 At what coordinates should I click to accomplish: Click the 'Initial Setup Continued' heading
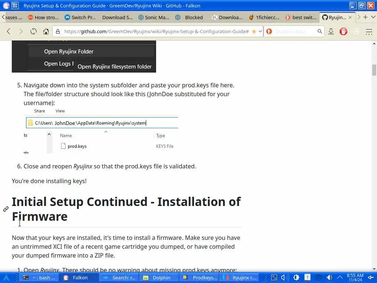coord(126,209)
